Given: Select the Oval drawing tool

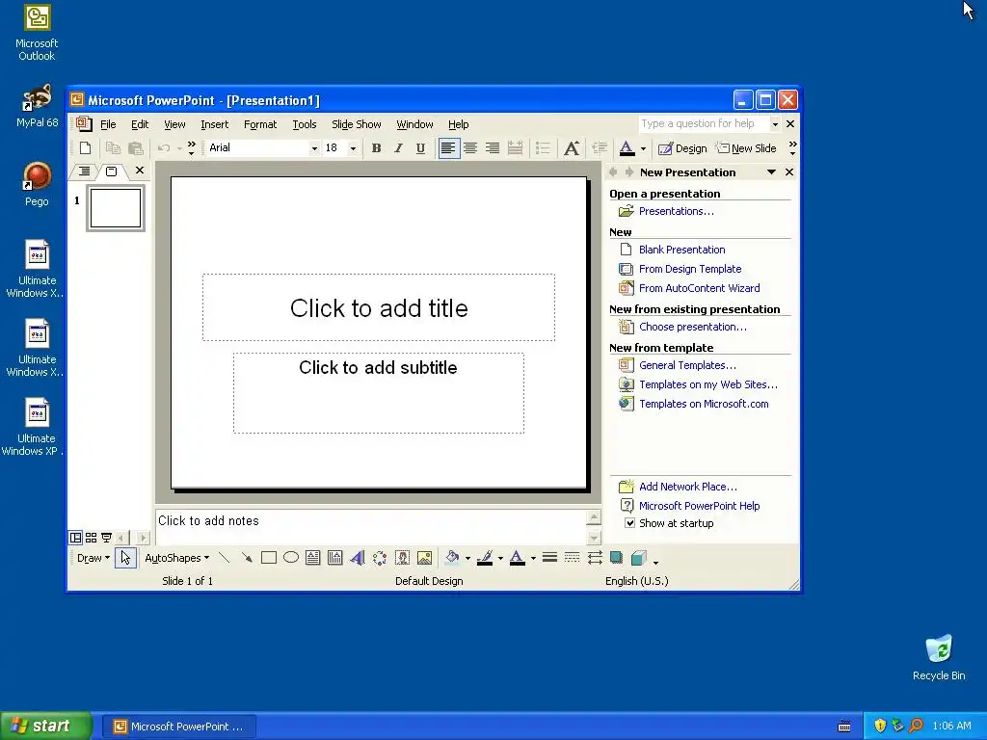Looking at the screenshot, I should tap(291, 558).
